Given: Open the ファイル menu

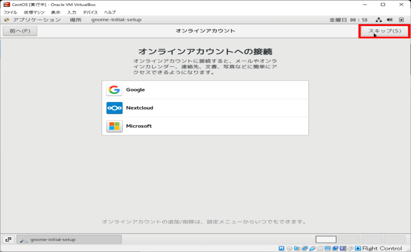Looking at the screenshot, I should coord(10,12).
